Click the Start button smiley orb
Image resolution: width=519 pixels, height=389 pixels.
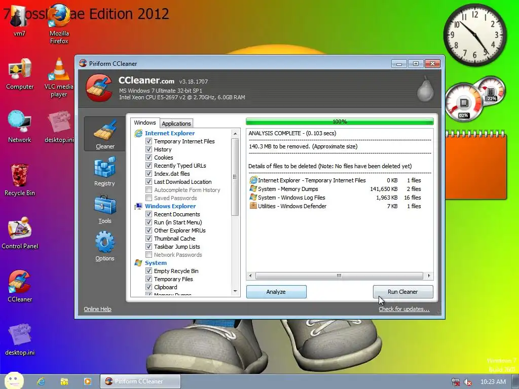tap(14, 380)
